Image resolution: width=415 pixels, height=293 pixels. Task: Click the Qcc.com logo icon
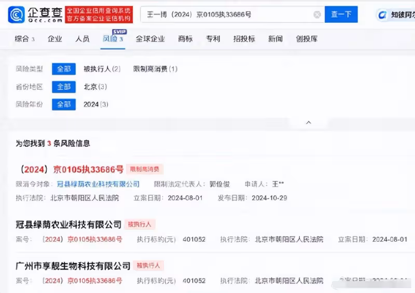pyautogui.click(x=17, y=15)
